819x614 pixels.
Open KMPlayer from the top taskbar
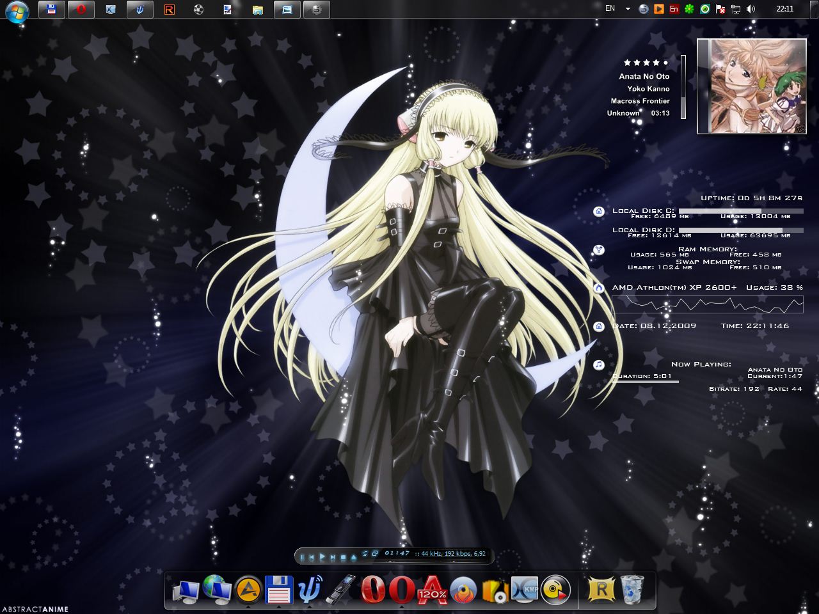click(111, 9)
